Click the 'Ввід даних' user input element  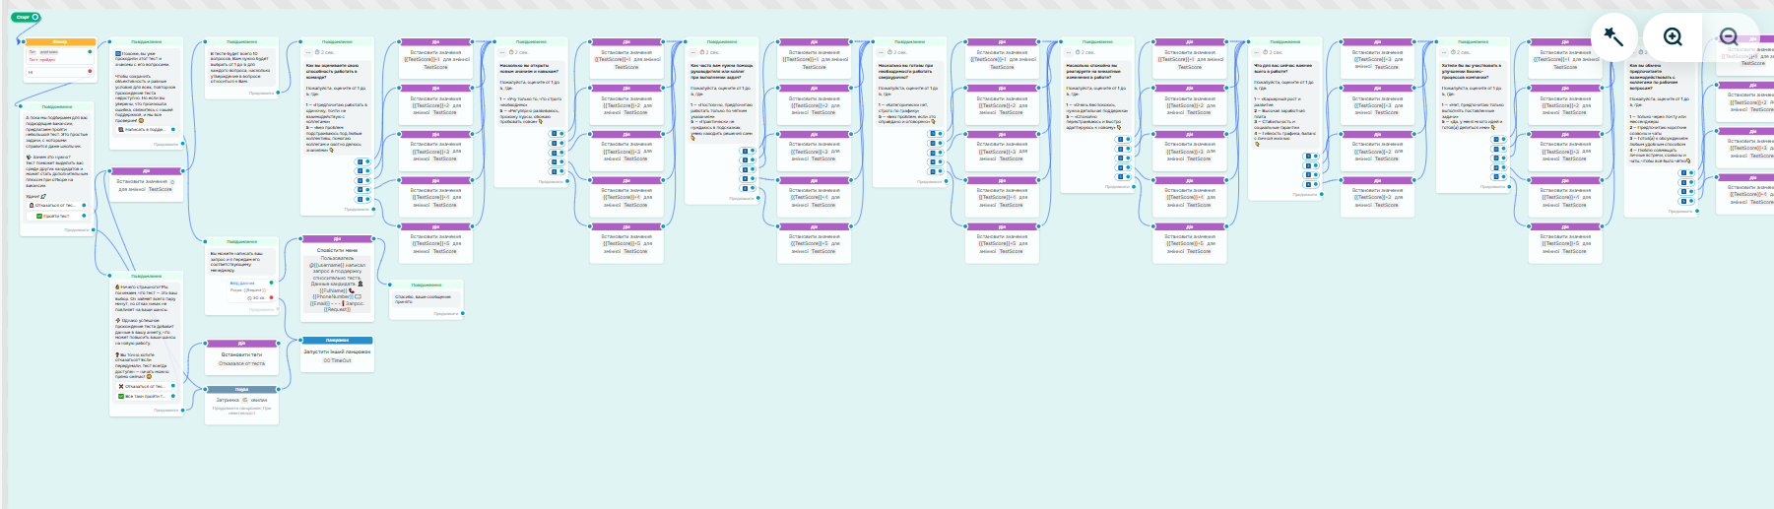pyautogui.click(x=242, y=283)
